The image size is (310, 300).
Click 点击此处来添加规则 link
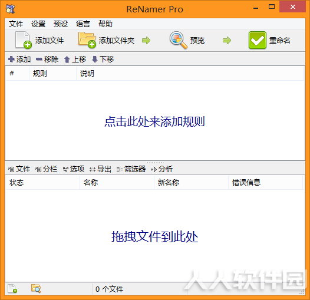154,121
